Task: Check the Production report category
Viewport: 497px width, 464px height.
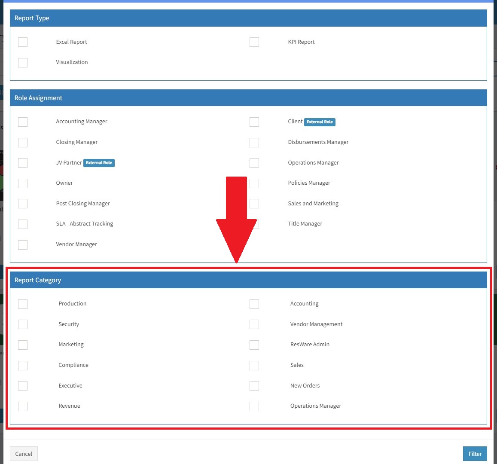Action: pos(23,304)
